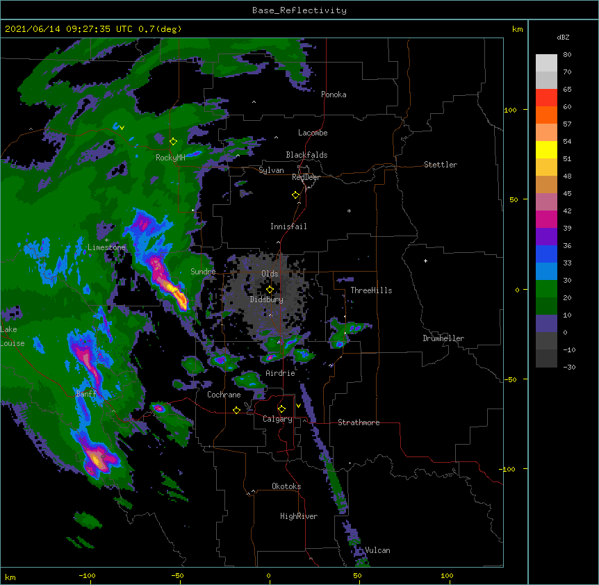Click the white plus marker west of Drumheller
Screen dimensions: 599x585
click(x=425, y=261)
